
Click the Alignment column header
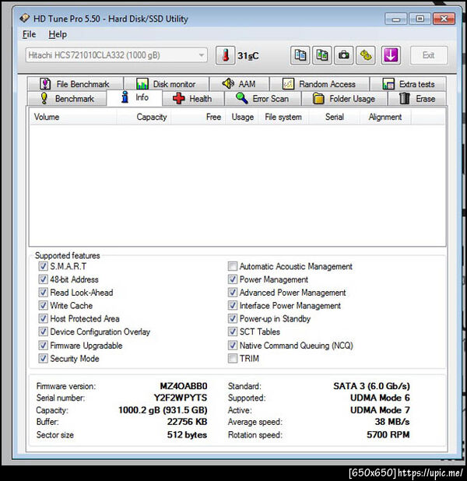point(385,117)
